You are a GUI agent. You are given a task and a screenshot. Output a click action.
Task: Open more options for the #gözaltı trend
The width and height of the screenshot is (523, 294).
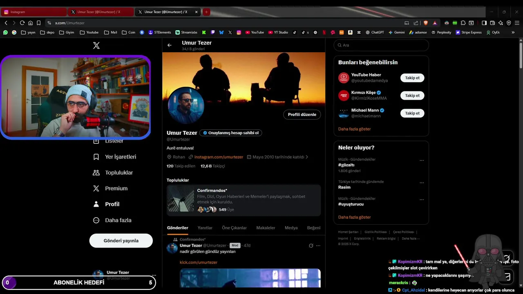(x=422, y=160)
